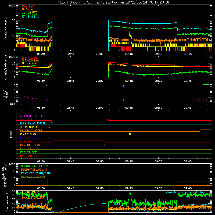215x215 pixels.
Task: Click the Degrees or % axis title
Action: pos(7,201)
